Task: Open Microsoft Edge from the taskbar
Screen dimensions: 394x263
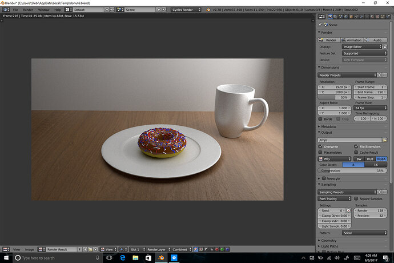Action: (123, 258)
